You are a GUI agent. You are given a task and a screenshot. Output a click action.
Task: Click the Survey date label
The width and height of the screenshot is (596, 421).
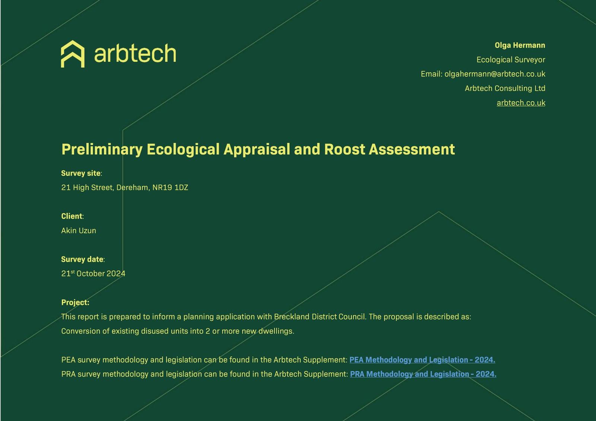click(x=82, y=259)
